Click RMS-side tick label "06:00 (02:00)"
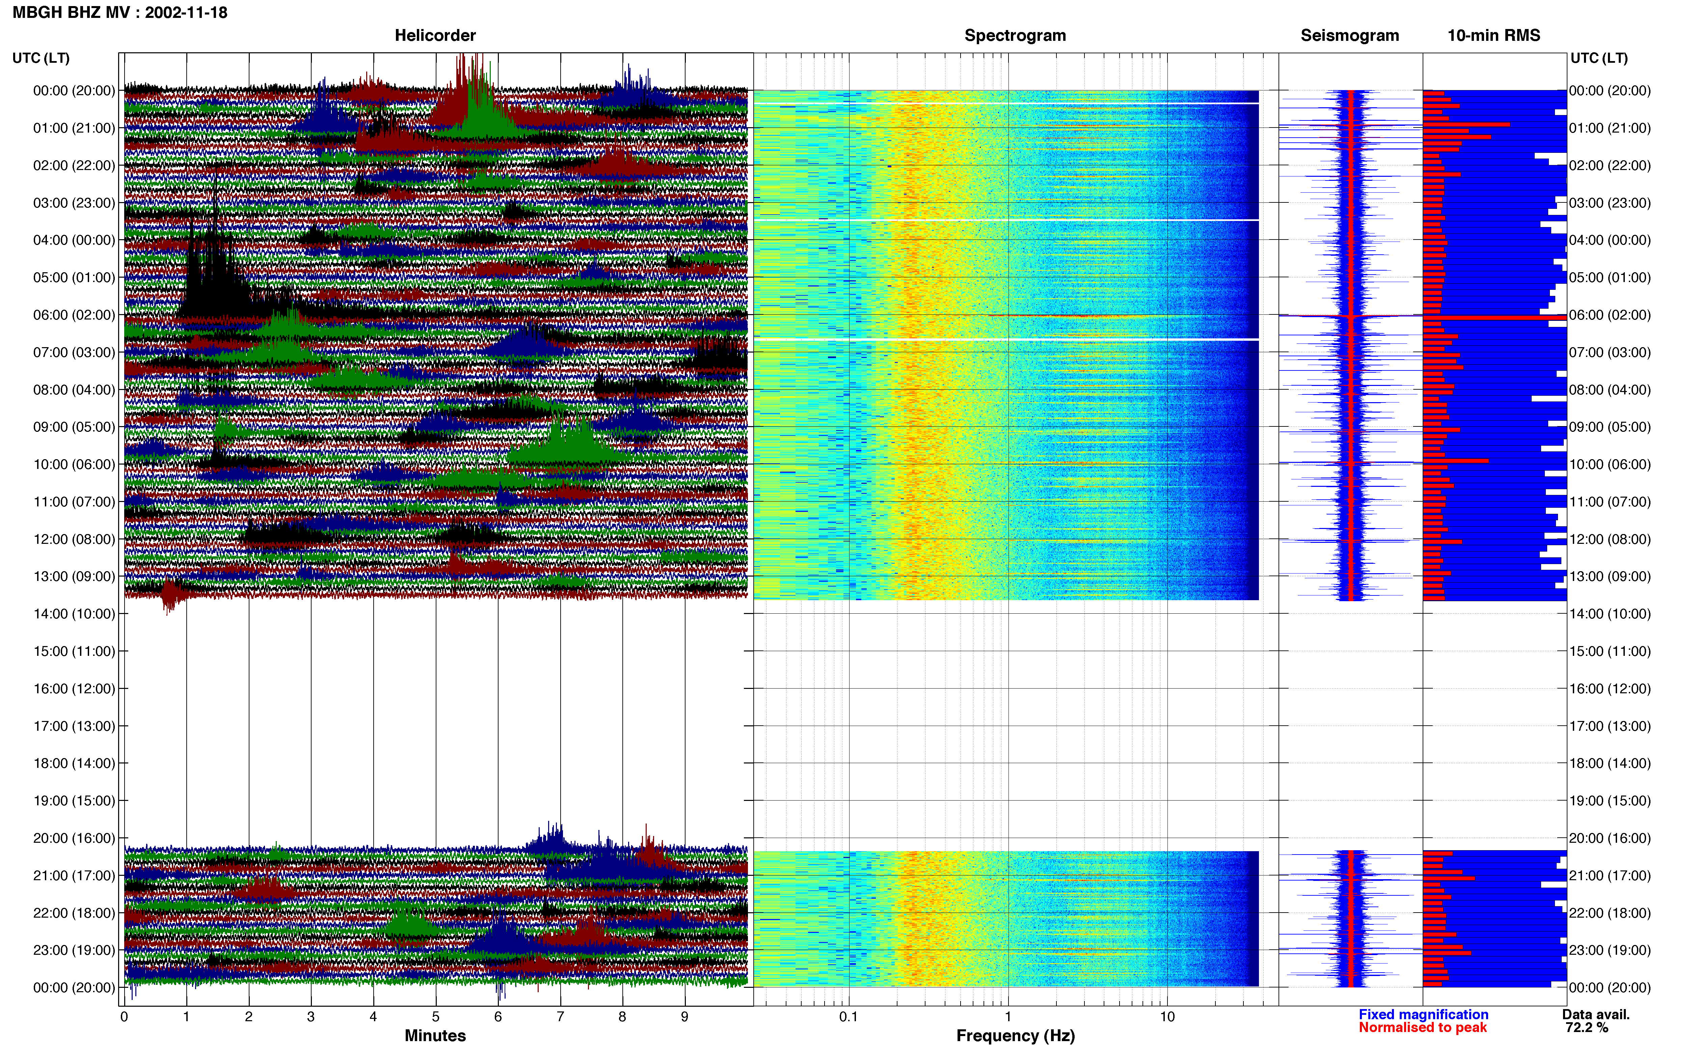Image resolution: width=1694 pixels, height=1059 pixels. click(x=1610, y=315)
